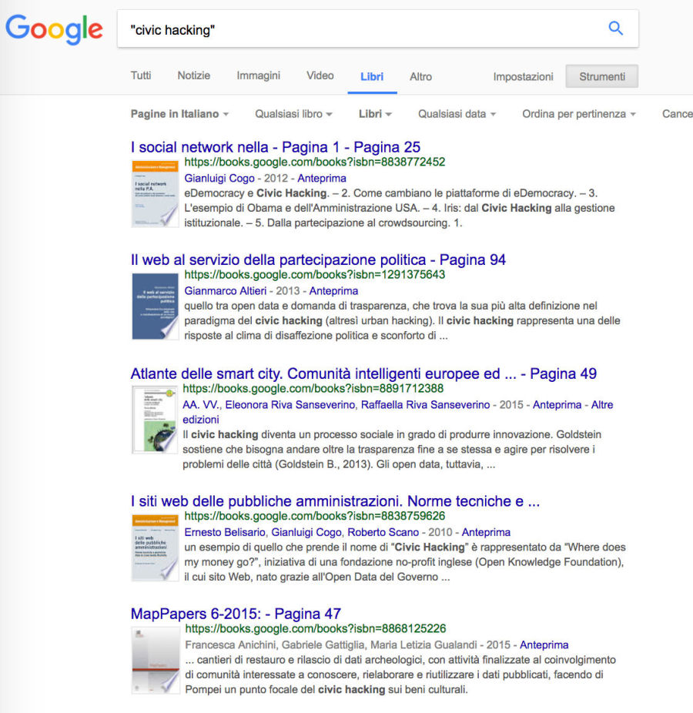Image resolution: width=693 pixels, height=713 pixels.
Task: Open the Ordina per pertinenza dropdown
Action: pos(578,114)
